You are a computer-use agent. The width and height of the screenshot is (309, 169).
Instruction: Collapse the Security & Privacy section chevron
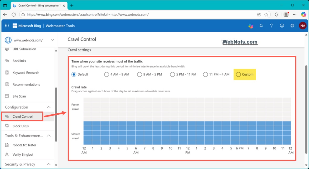[49, 164]
